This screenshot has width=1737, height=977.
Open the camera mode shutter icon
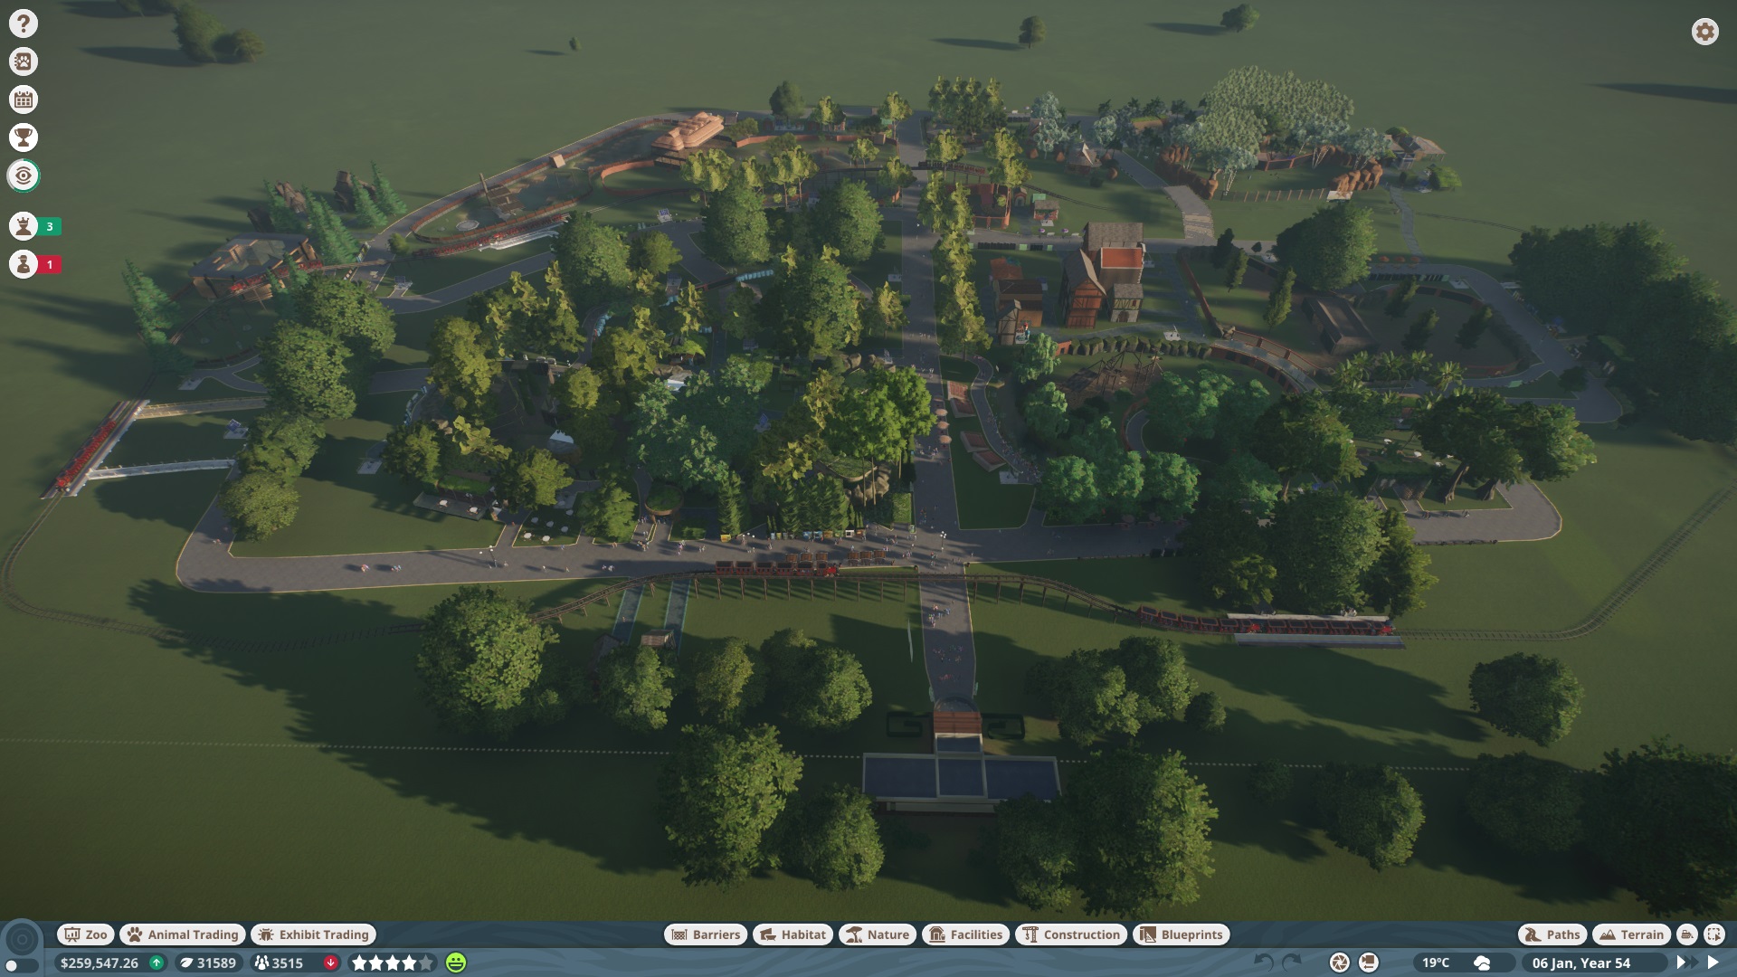tap(1340, 963)
